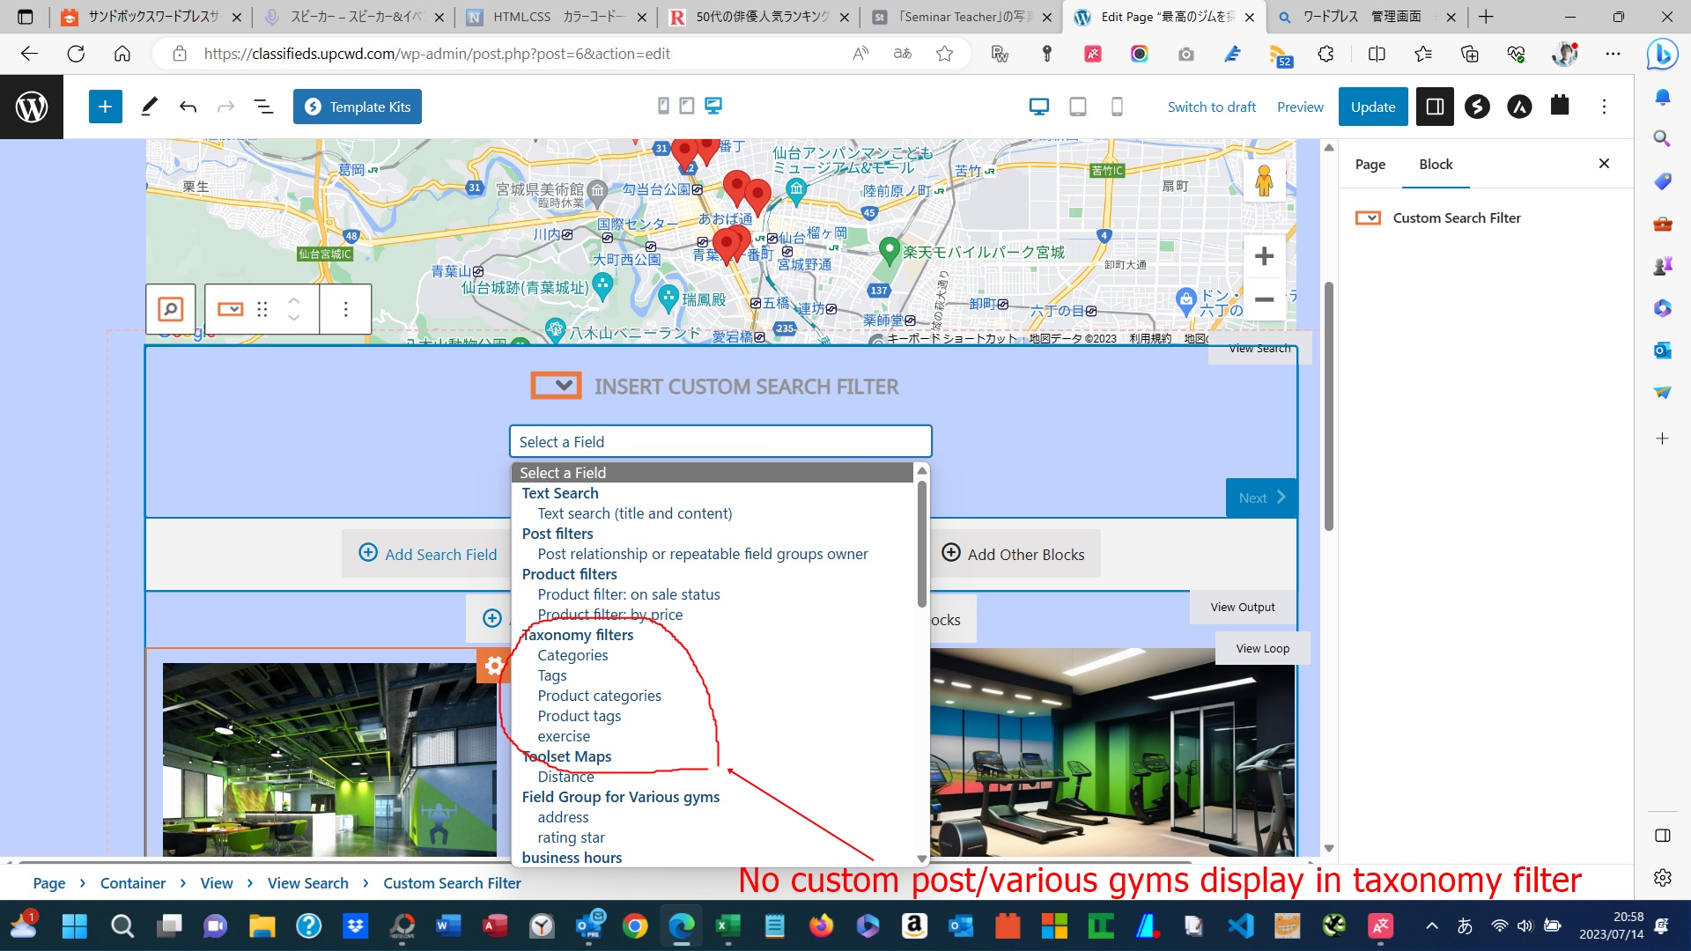Select the Tags taxonomy filter

point(552,675)
